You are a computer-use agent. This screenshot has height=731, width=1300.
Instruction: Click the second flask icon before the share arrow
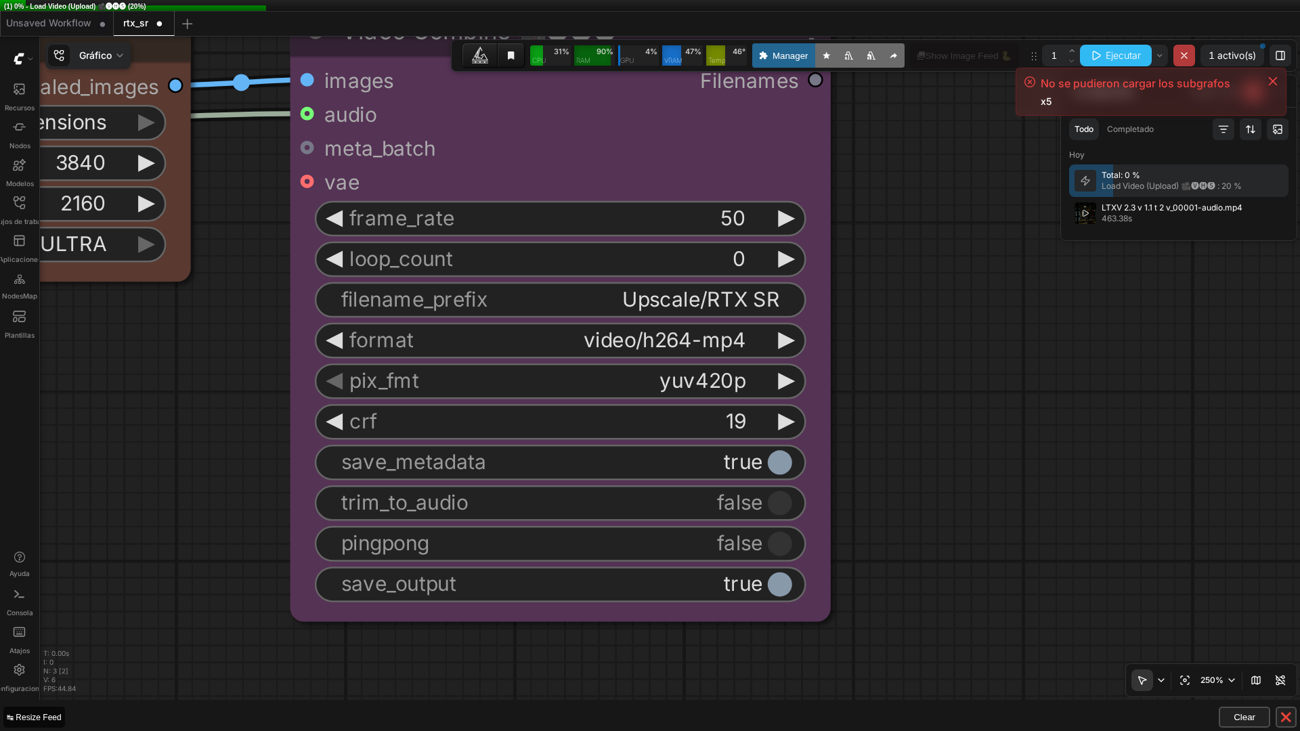pos(871,56)
